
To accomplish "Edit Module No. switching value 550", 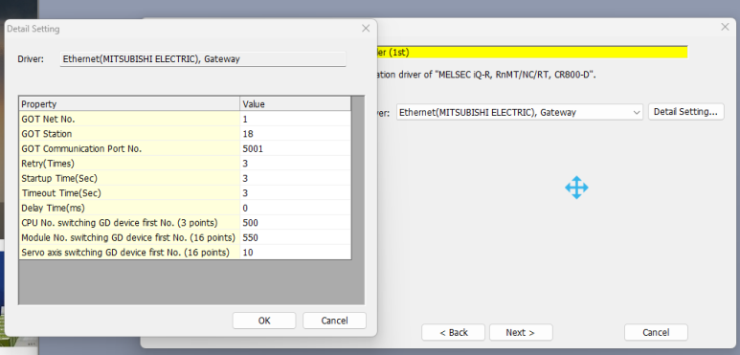I will tap(296, 237).
